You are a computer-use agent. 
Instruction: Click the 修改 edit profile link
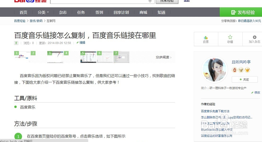click(x=256, y=92)
